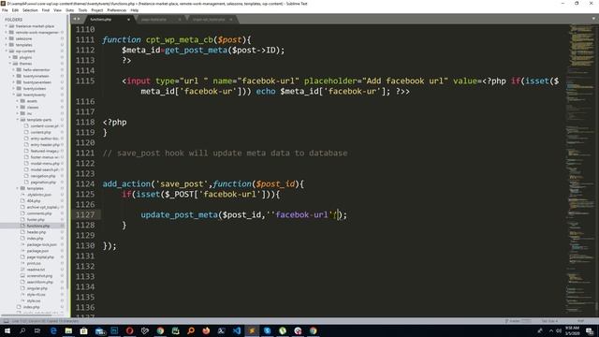The image size is (599, 337).
Task: Expand the plugins folder arrow
Action: pyautogui.click(x=10, y=57)
